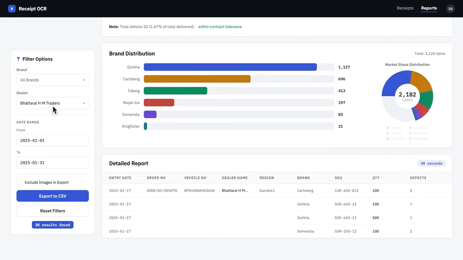Image resolution: width=463 pixels, height=260 pixels.
Task: Click the Tuborg green bar
Action: coord(175,91)
